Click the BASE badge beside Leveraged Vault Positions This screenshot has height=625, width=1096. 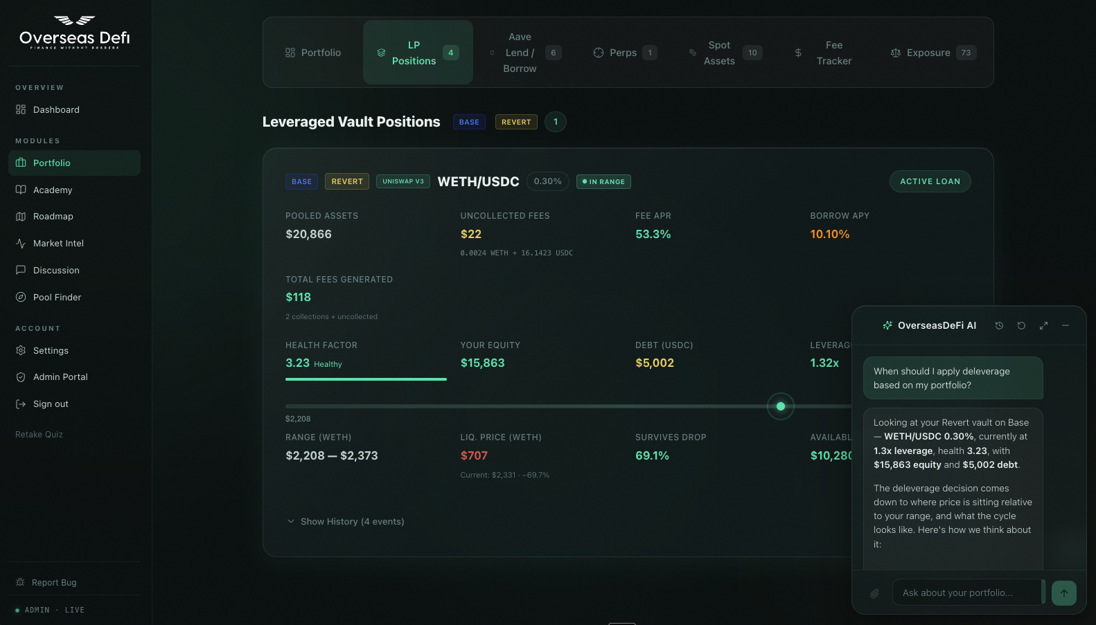point(469,122)
